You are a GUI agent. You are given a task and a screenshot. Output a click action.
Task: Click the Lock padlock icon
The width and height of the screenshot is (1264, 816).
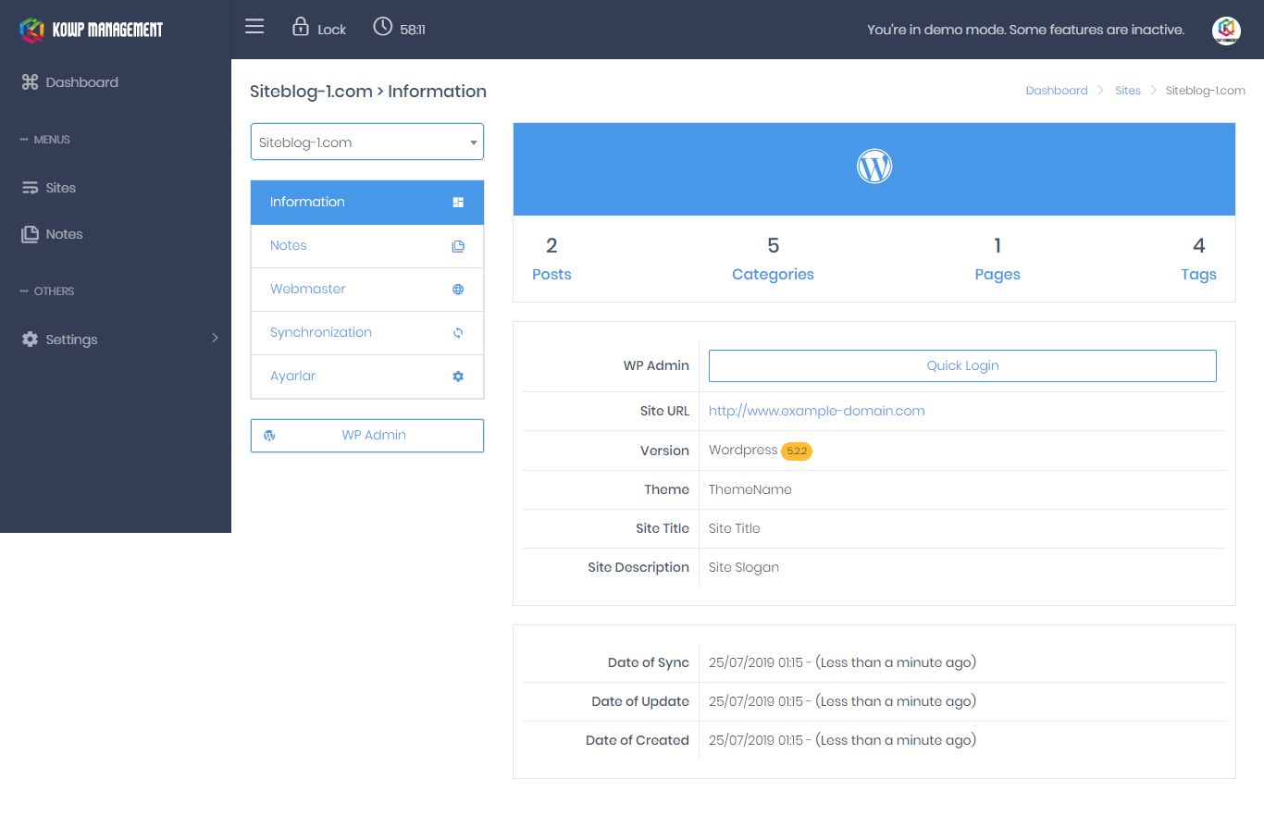(300, 27)
